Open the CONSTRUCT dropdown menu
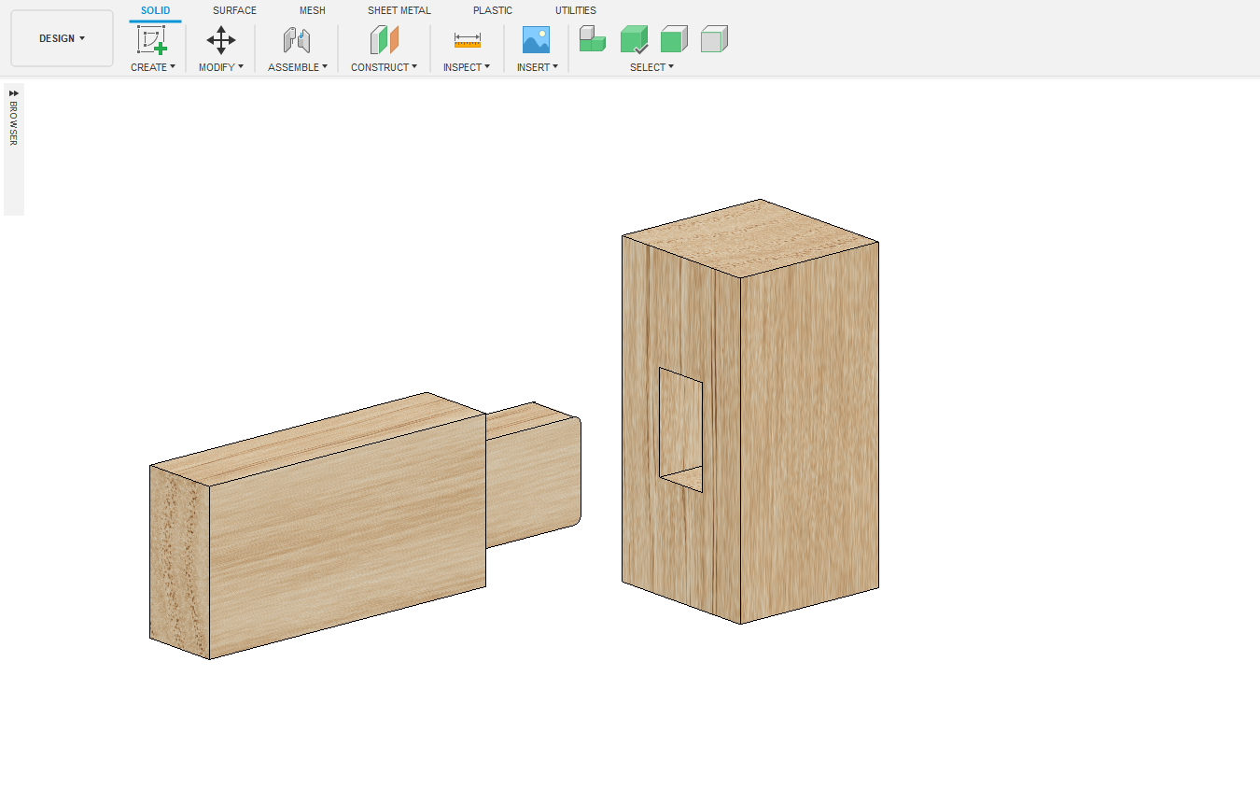This screenshot has height=802, width=1260. (384, 67)
